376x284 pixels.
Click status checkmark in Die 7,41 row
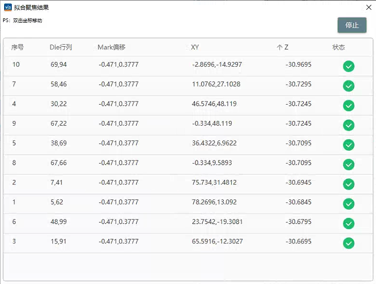coord(348,184)
